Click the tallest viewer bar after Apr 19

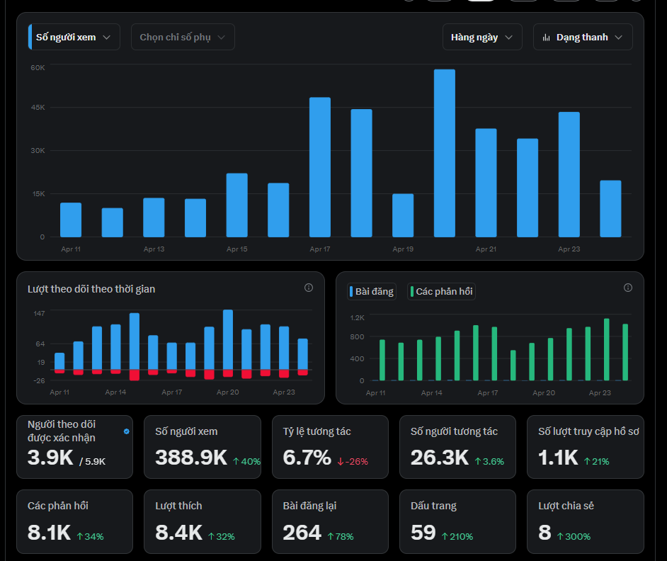click(x=445, y=153)
